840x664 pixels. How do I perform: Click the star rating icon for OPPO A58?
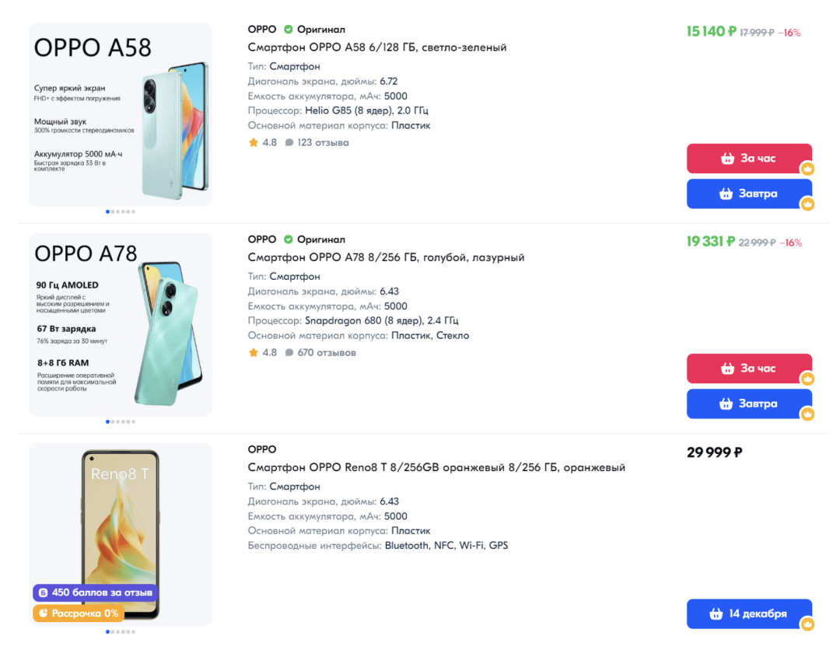click(254, 143)
